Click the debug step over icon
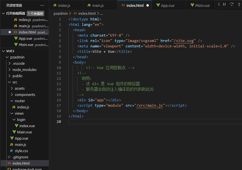242x170 pixels. point(232,4)
